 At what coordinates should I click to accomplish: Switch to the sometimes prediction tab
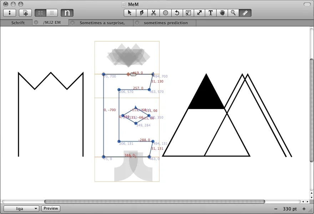click(166, 23)
